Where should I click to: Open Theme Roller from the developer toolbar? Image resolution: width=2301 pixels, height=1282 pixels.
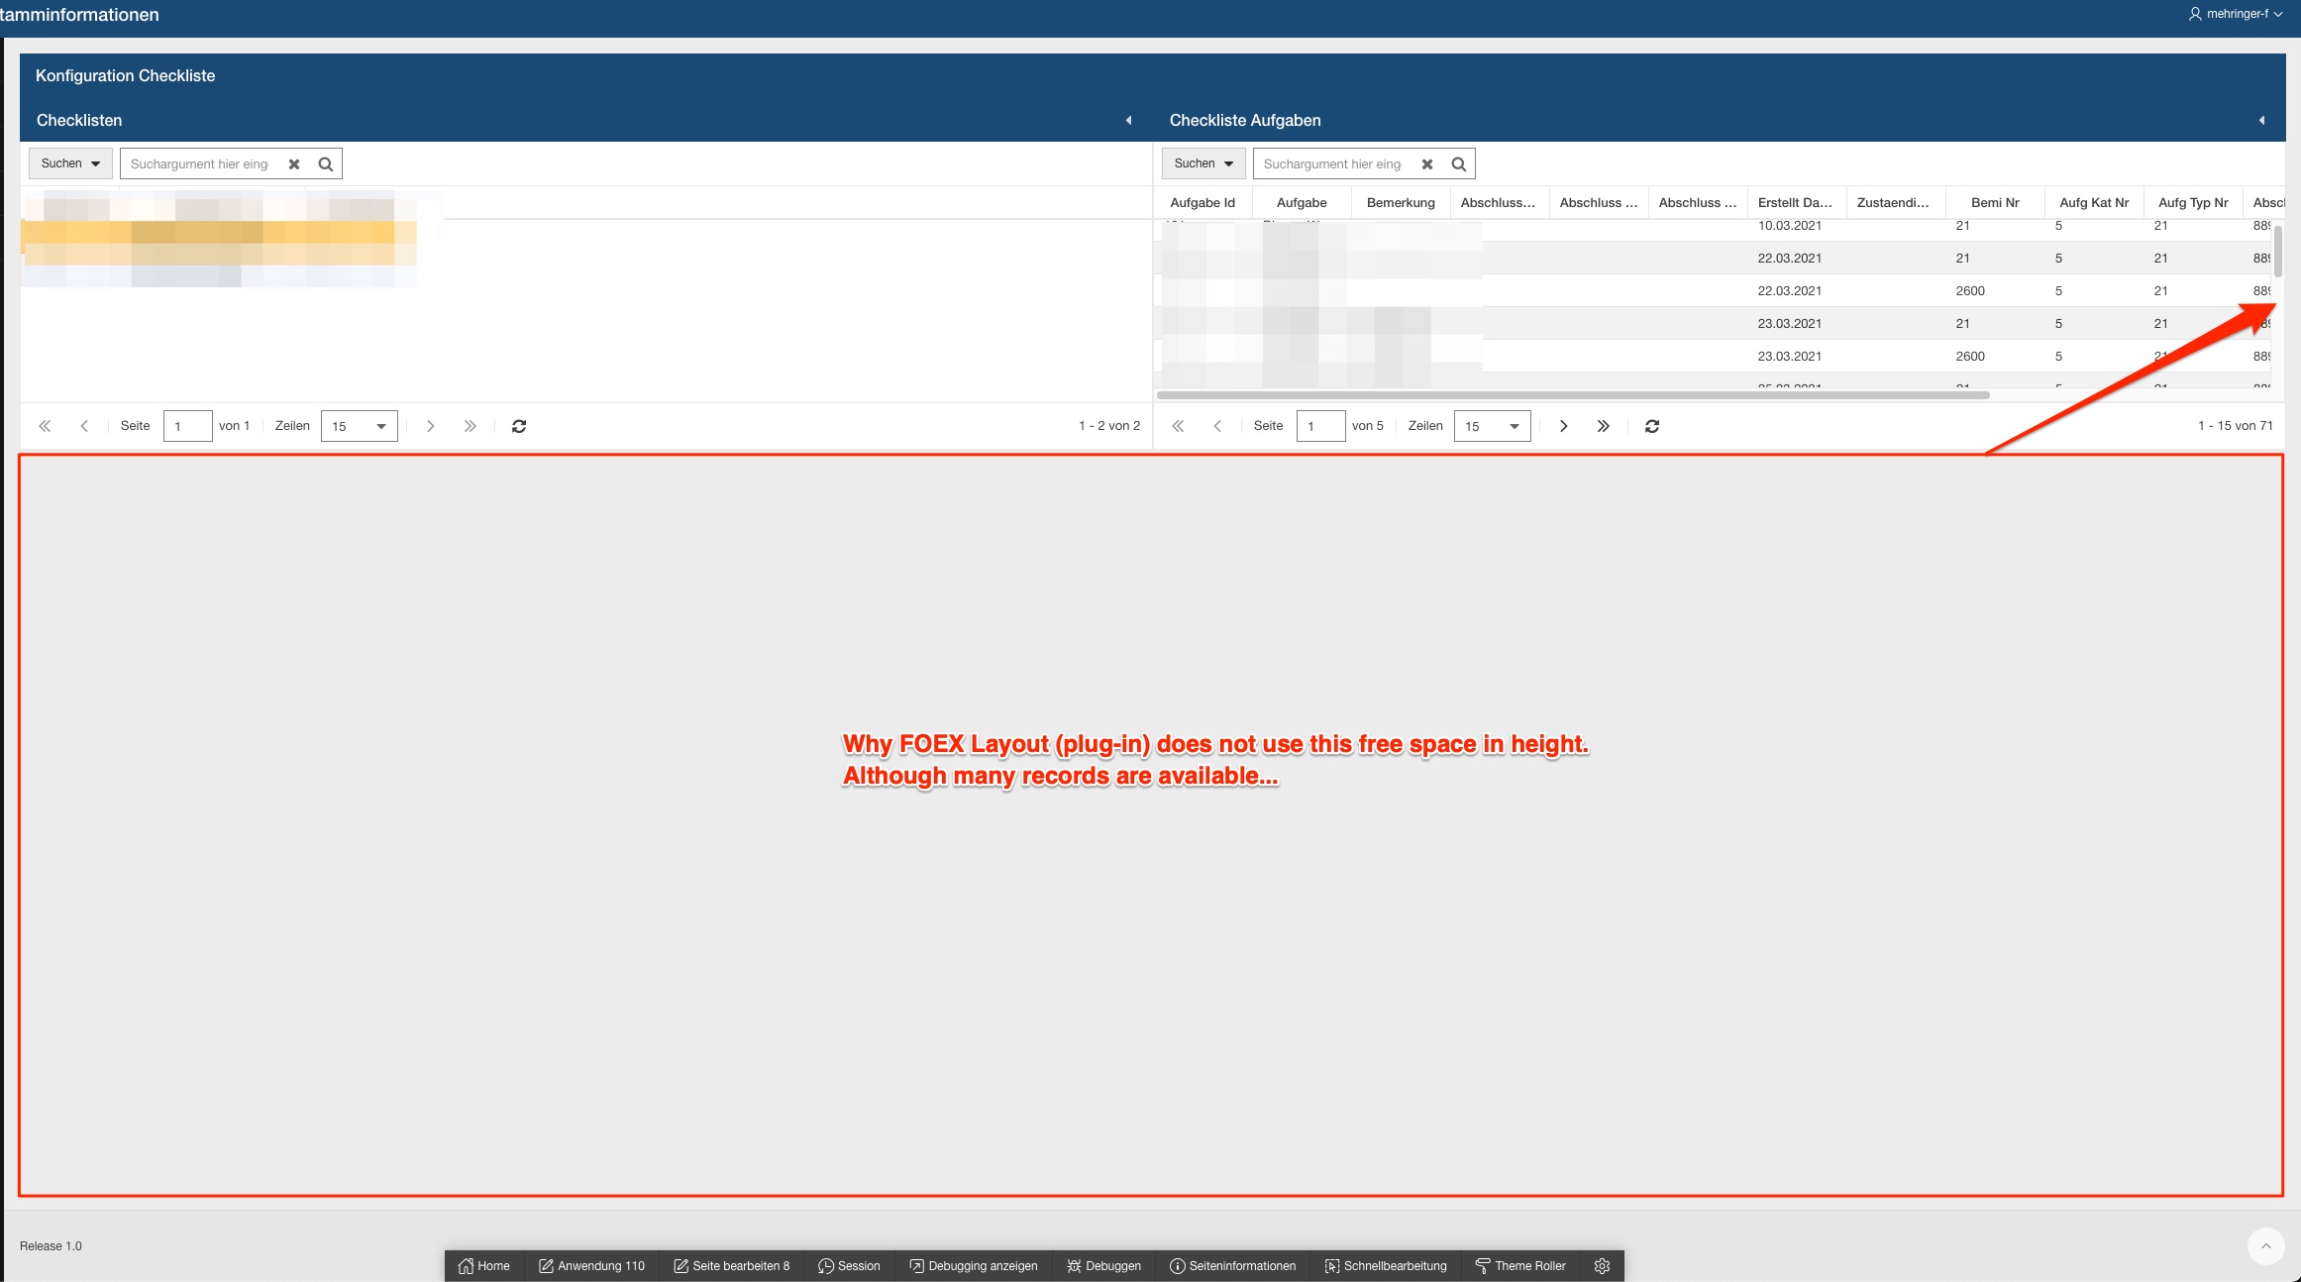click(x=1521, y=1266)
